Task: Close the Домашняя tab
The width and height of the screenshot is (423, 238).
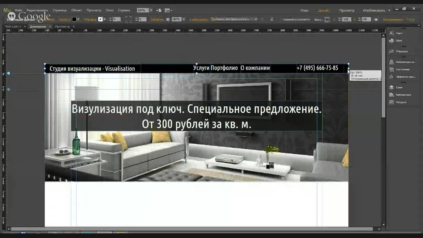Action: [50, 26]
